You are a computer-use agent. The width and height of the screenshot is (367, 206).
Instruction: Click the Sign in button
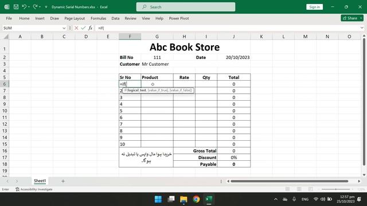314,7
